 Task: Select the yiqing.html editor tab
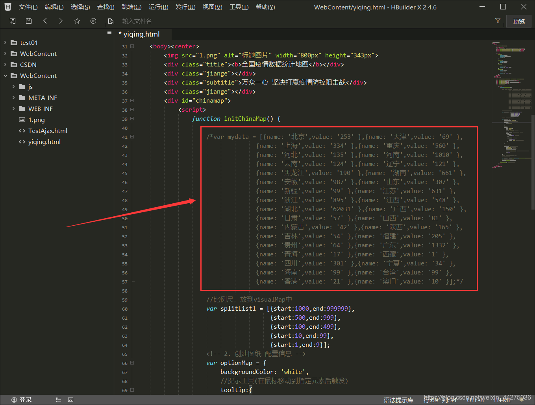click(x=143, y=34)
